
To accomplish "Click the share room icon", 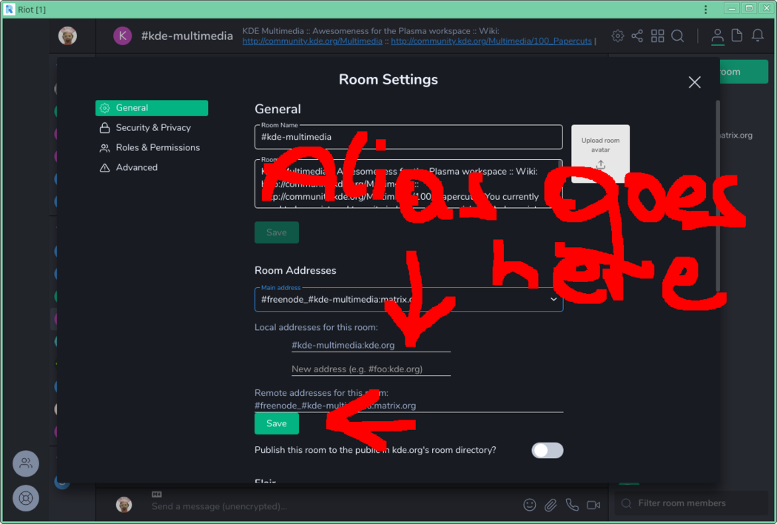I will (x=637, y=36).
